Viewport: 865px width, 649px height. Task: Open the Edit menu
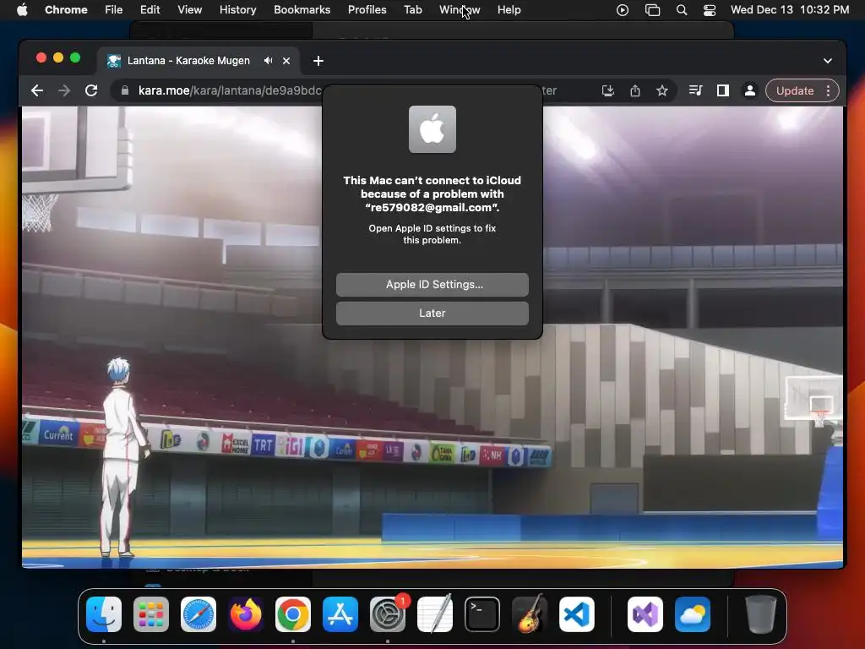[x=150, y=10]
